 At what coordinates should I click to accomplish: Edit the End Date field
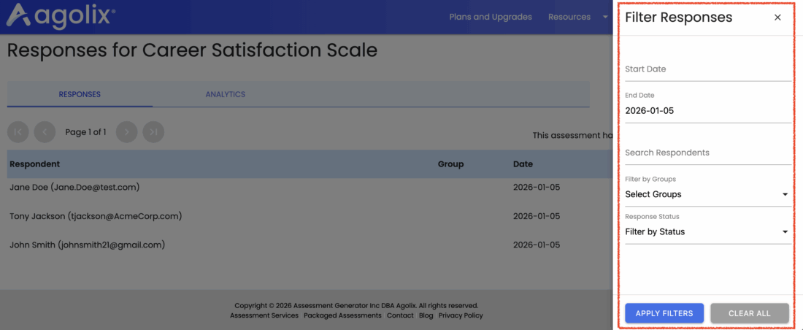point(707,111)
